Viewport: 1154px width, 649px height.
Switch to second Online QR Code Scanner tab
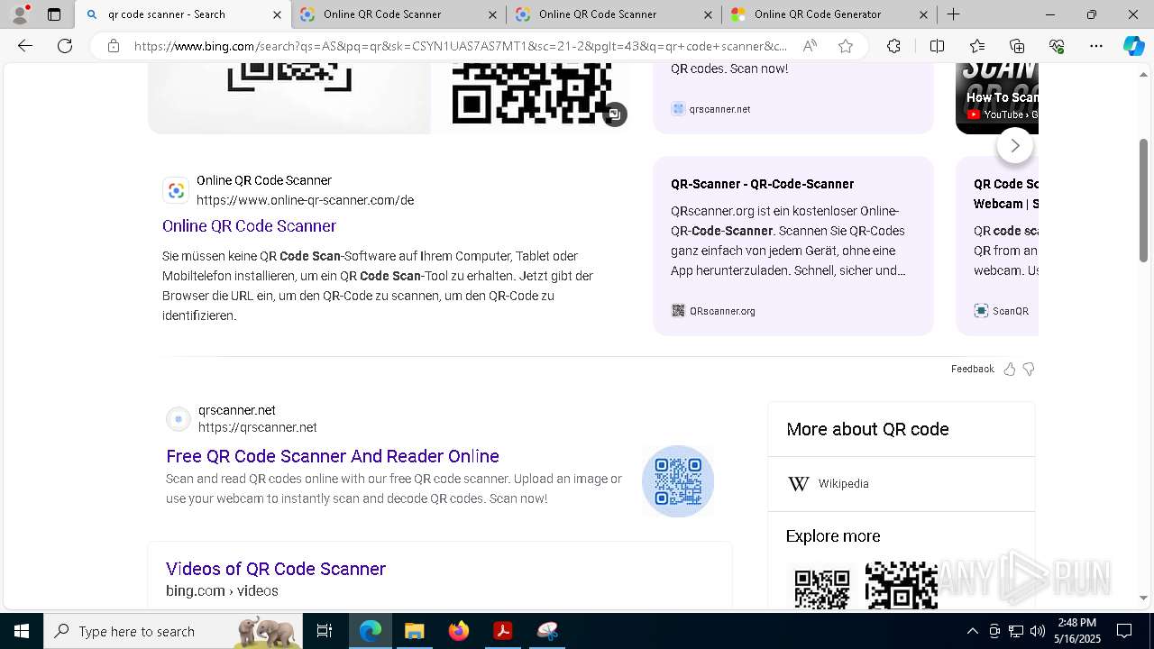(398, 14)
